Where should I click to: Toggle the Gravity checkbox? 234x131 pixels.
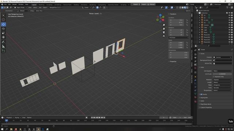click(x=201, y=95)
